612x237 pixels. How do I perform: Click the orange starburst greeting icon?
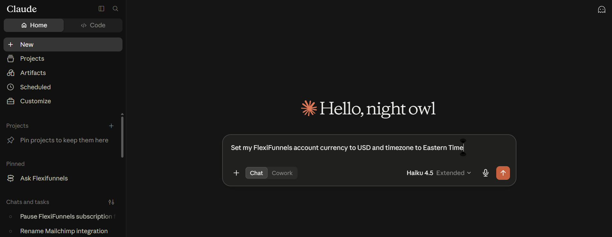309,108
